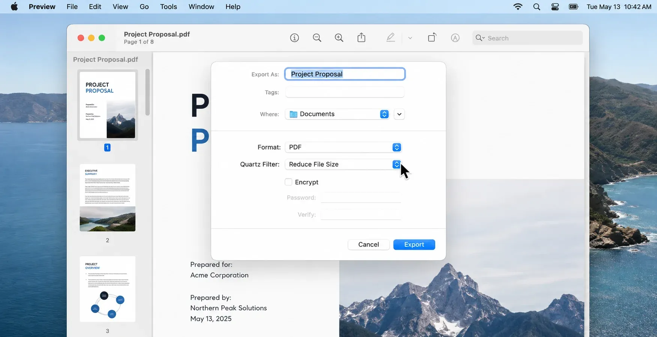Show the Markup toolbar icon

455,38
